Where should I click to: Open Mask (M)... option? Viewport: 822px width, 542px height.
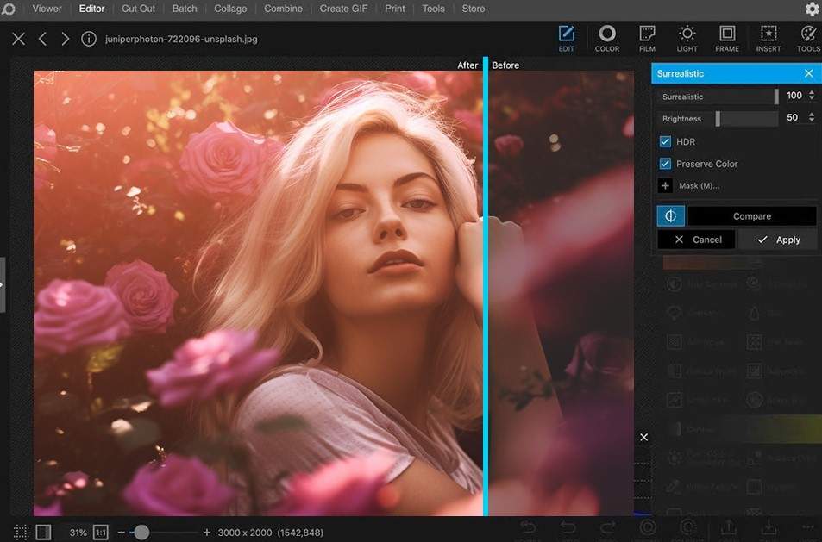(x=699, y=185)
